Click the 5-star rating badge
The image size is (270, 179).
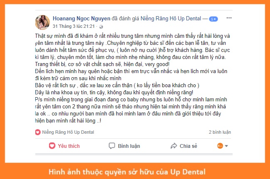pyautogui.click(x=214, y=19)
